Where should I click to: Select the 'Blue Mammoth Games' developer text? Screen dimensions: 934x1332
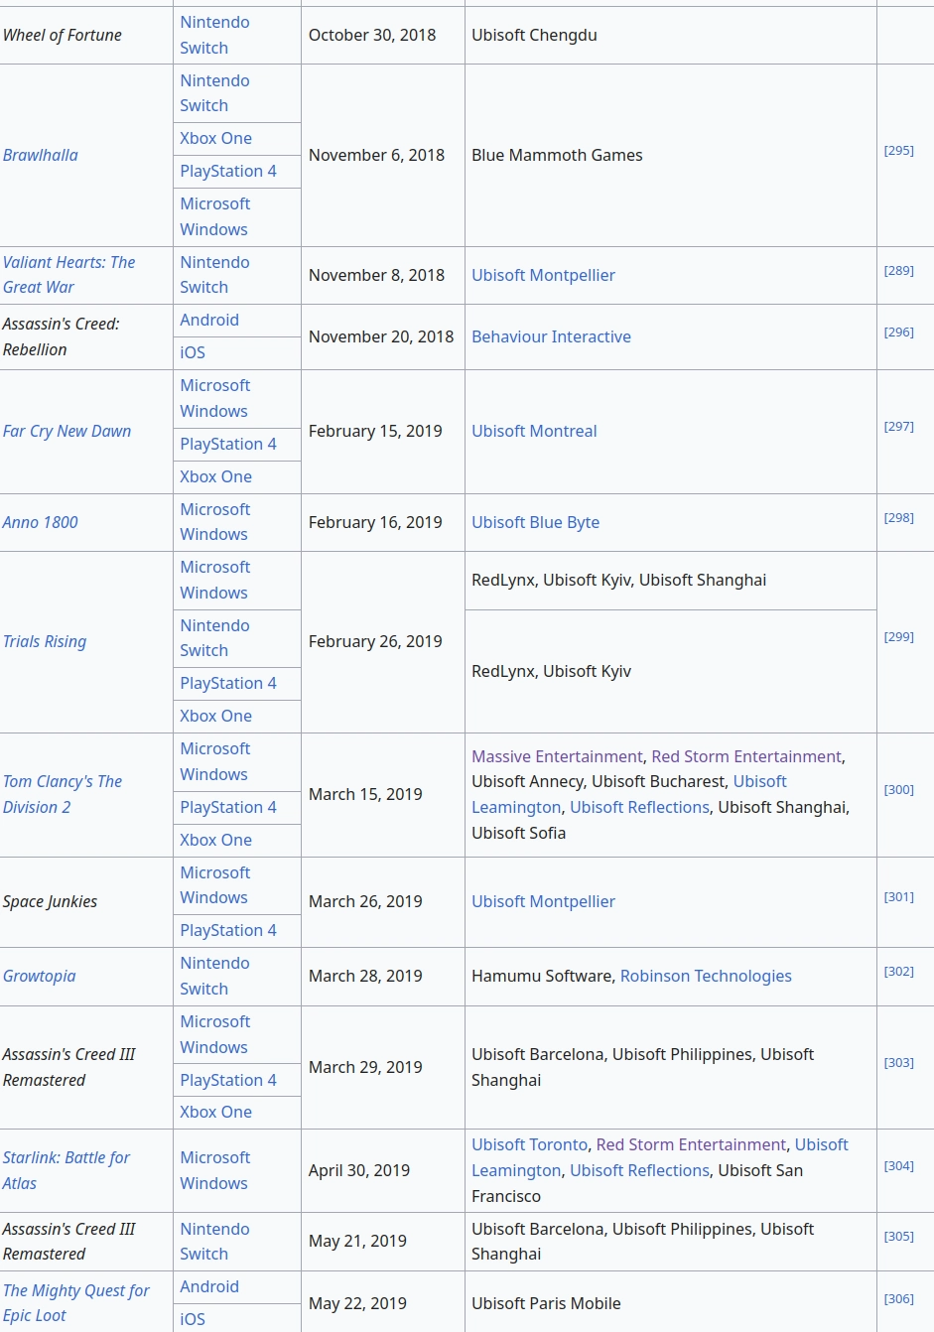557,155
